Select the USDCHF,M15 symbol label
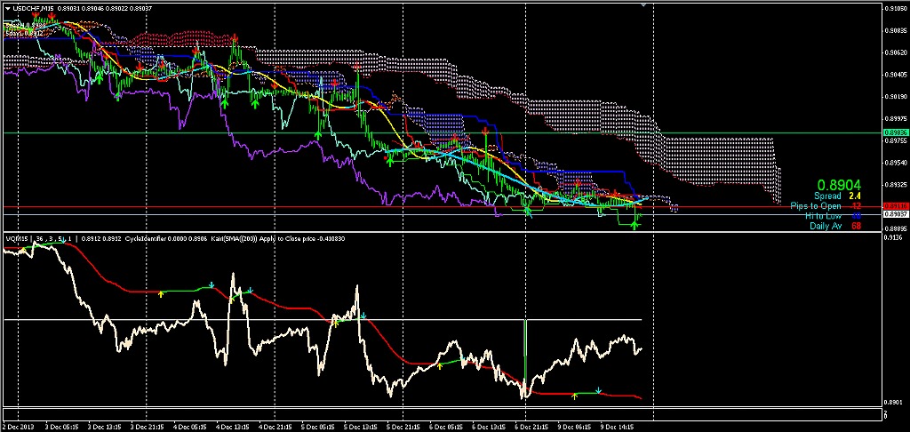The image size is (910, 432). [x=31, y=7]
